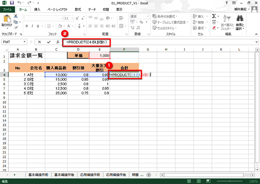This screenshot has width=260, height=184.
Task: Switch to Page Layout (ページレイアウト) tab
Action: [57, 9]
